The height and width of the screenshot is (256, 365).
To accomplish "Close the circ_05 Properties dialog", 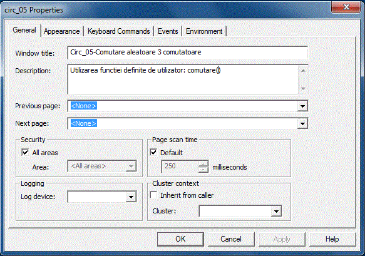I will coord(346,7).
